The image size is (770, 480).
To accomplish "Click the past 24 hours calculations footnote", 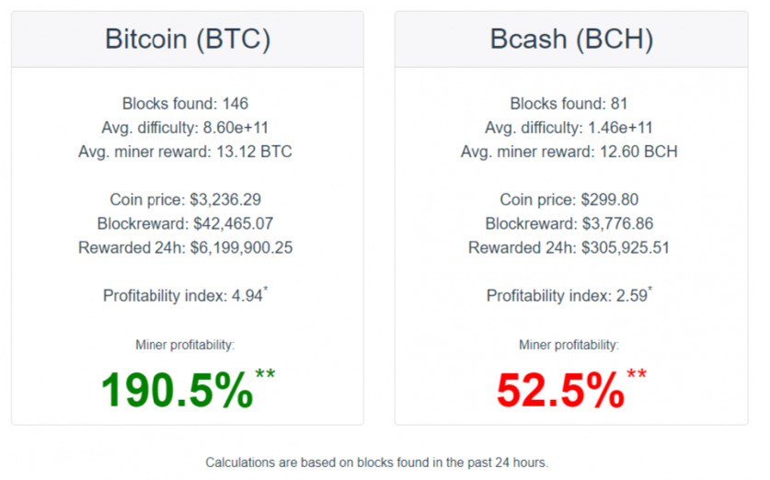I will [x=377, y=463].
